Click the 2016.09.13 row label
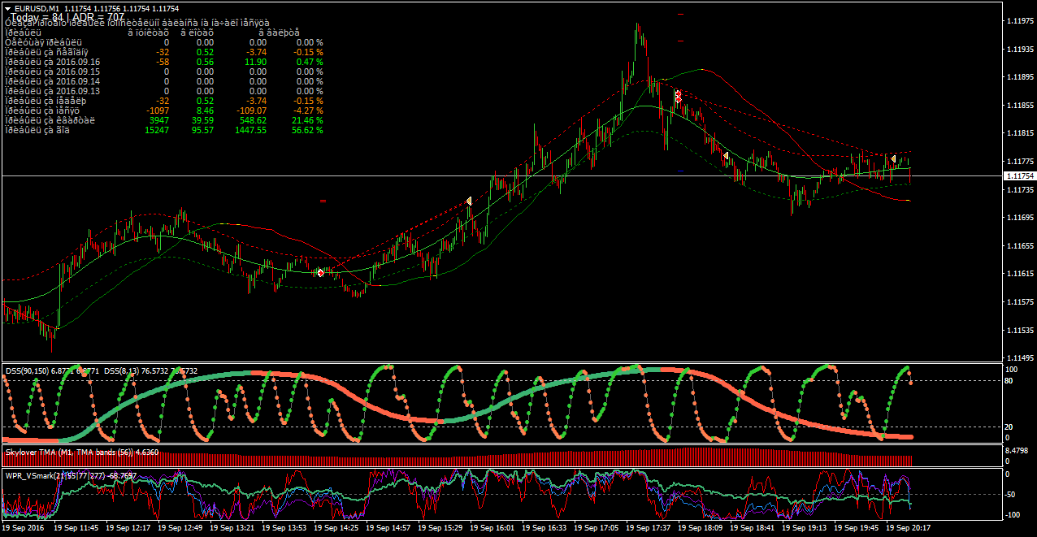The image size is (1037, 537). [53, 91]
